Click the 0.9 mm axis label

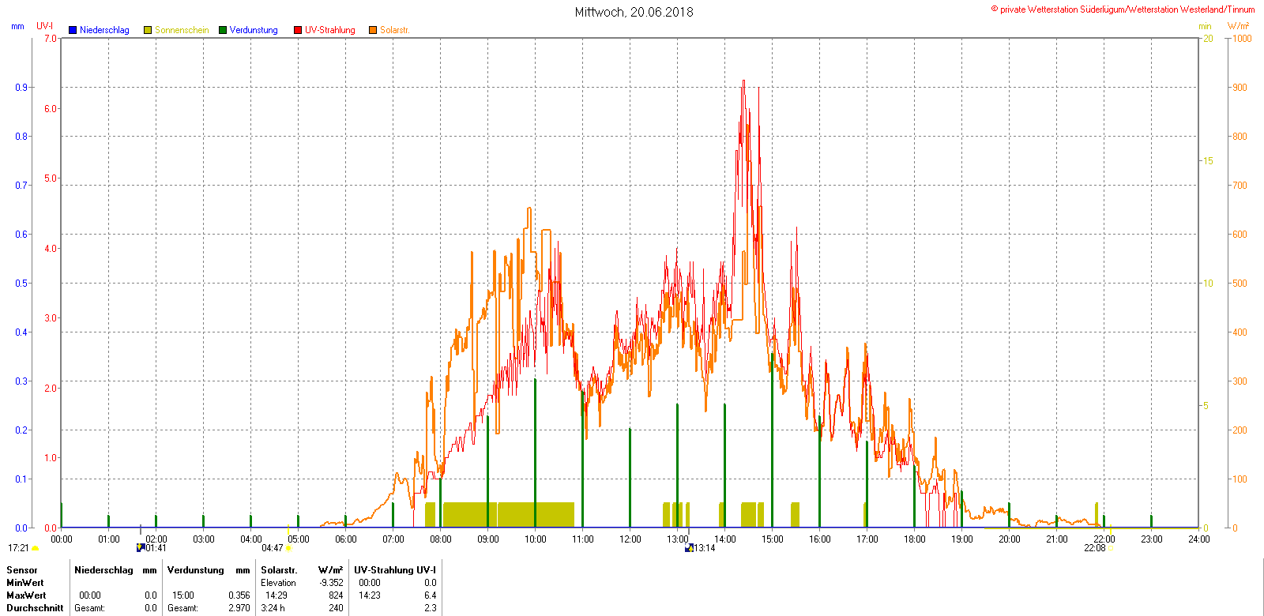point(21,88)
